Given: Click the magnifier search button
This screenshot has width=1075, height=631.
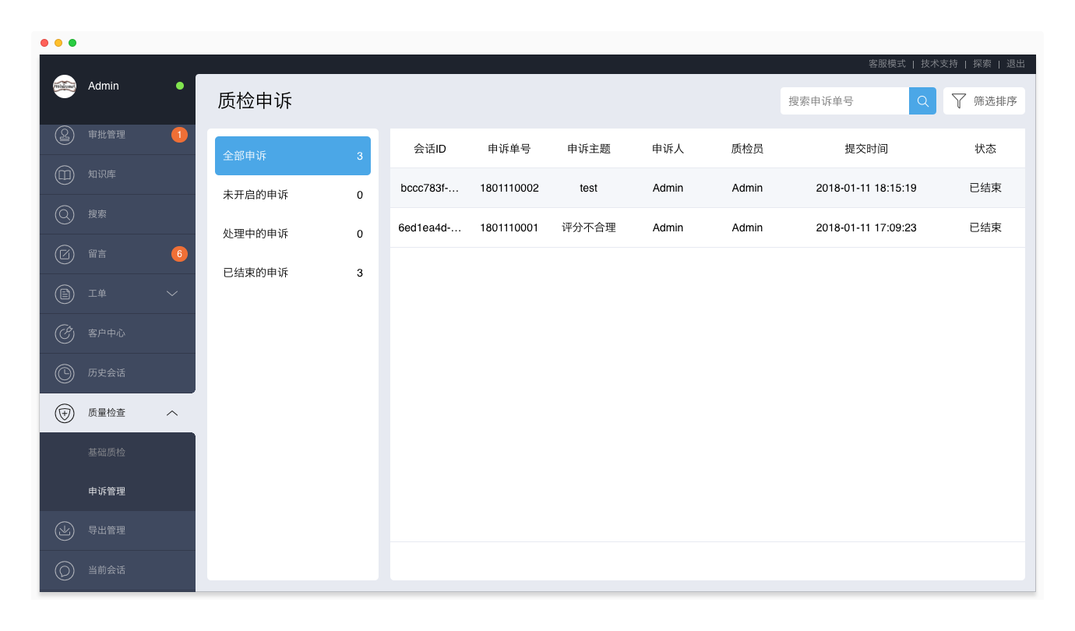Looking at the screenshot, I should [x=922, y=101].
